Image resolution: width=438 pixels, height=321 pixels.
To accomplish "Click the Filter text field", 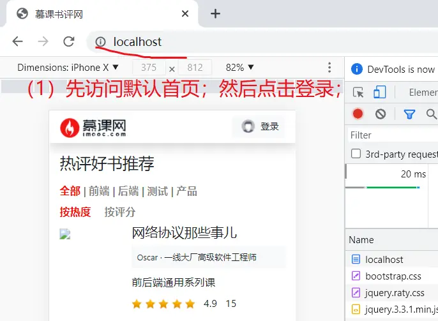I will tap(393, 135).
